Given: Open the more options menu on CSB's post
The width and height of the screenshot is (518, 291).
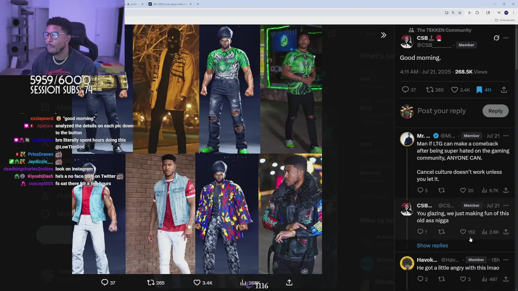Looking at the screenshot, I should [x=506, y=38].
